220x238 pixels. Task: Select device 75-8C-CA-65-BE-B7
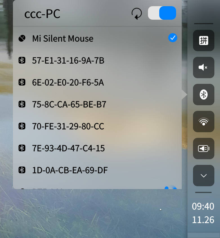point(69,104)
